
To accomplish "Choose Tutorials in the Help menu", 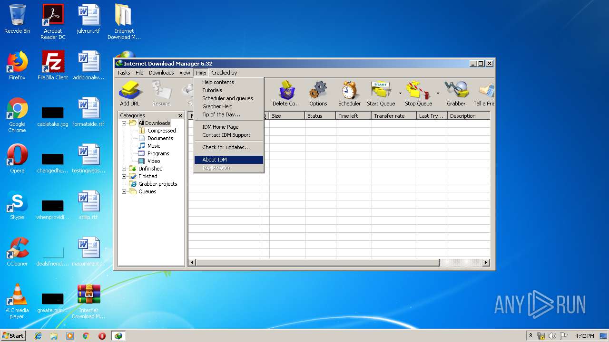I will 229,90.
